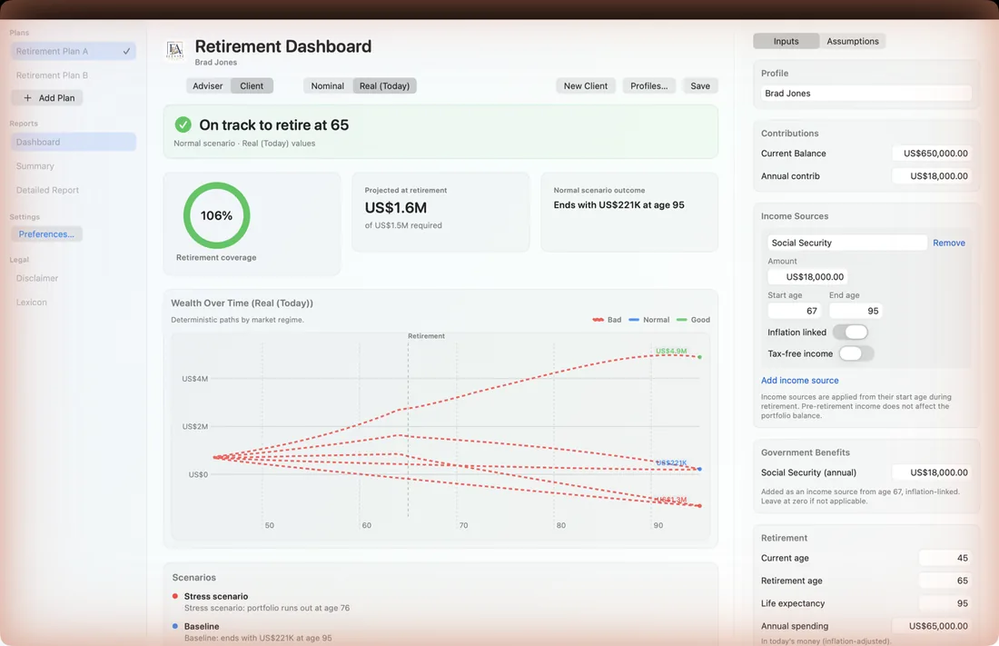Click the blue dot beside Baseline
Image resolution: width=999 pixels, height=646 pixels.
[175, 626]
